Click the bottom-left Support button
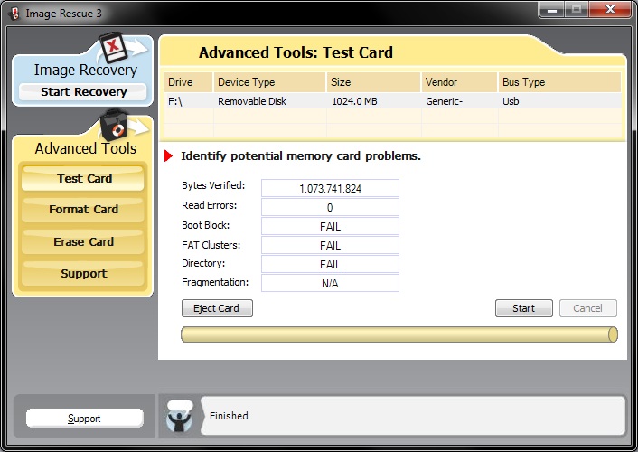The image size is (638, 452). pyautogui.click(x=85, y=419)
